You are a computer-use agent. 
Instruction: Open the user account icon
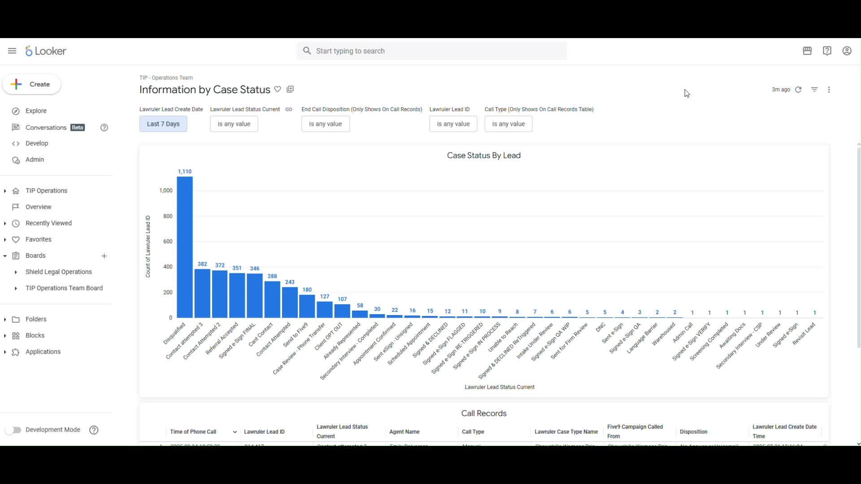coord(847,51)
